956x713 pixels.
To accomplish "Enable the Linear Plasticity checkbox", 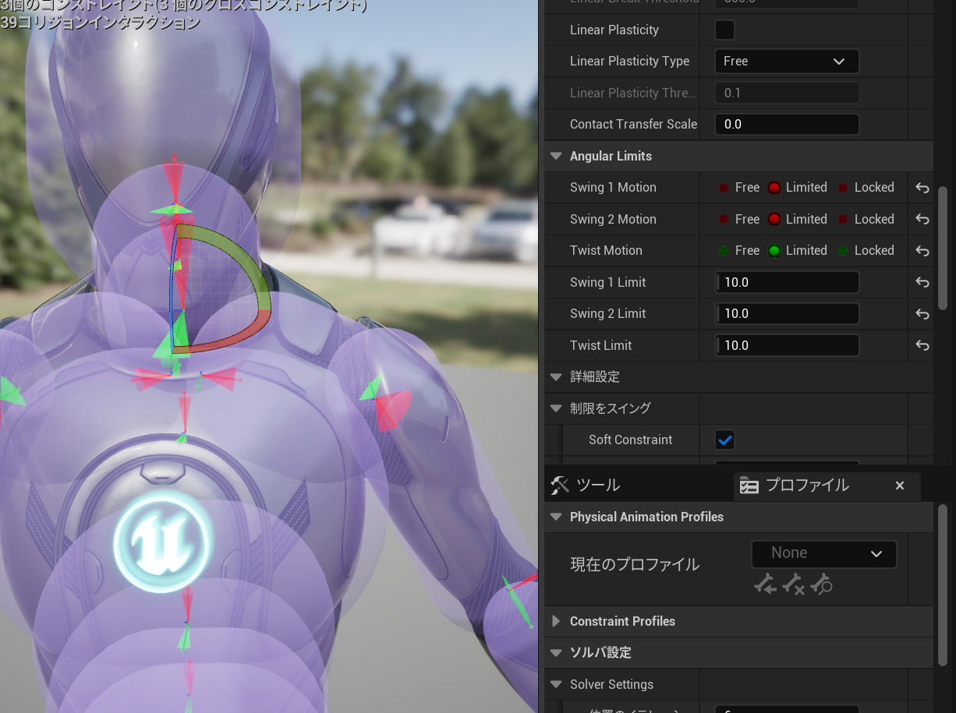I will 725,30.
